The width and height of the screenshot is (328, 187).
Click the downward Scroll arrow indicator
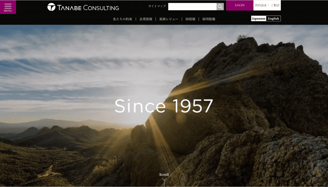pyautogui.click(x=164, y=182)
